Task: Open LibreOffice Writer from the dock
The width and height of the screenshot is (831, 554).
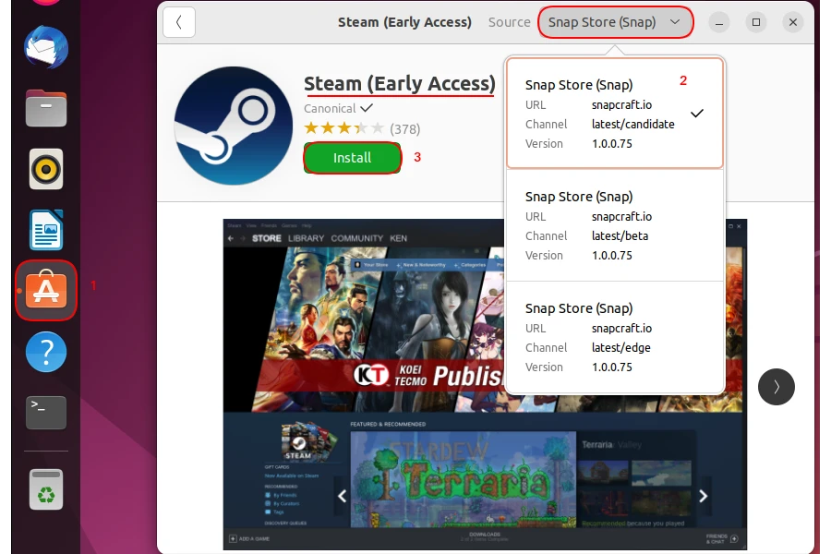Action: click(45, 230)
